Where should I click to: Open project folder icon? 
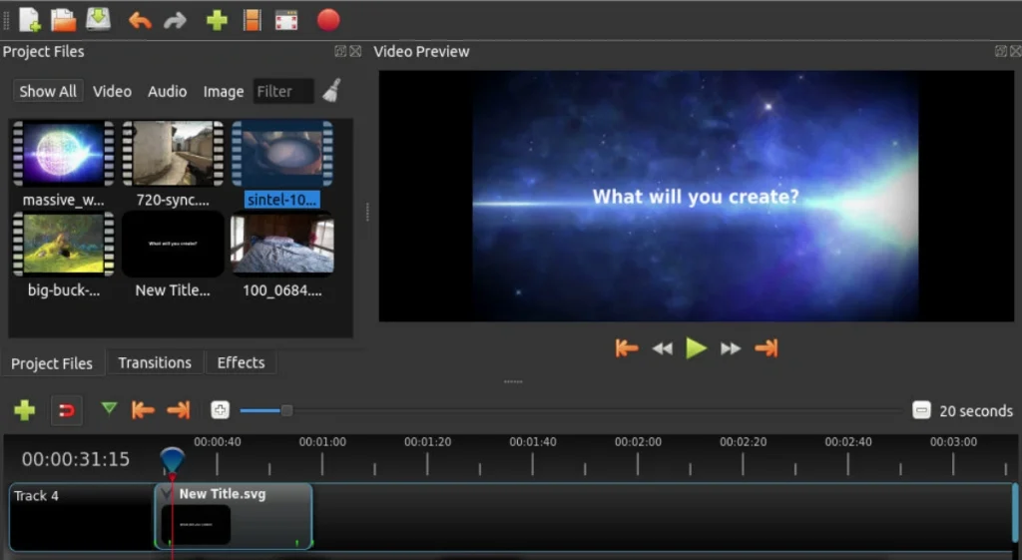point(63,20)
